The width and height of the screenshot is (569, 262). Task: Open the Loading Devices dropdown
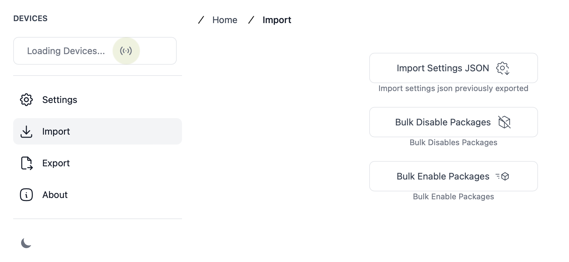(95, 51)
